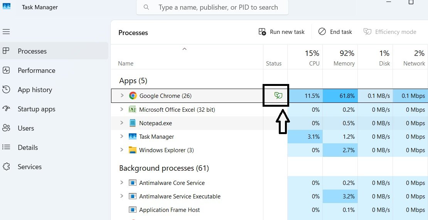Screen dimensions: 428x220
Task: Click the Application Frame Host icon
Action: (x=132, y=210)
